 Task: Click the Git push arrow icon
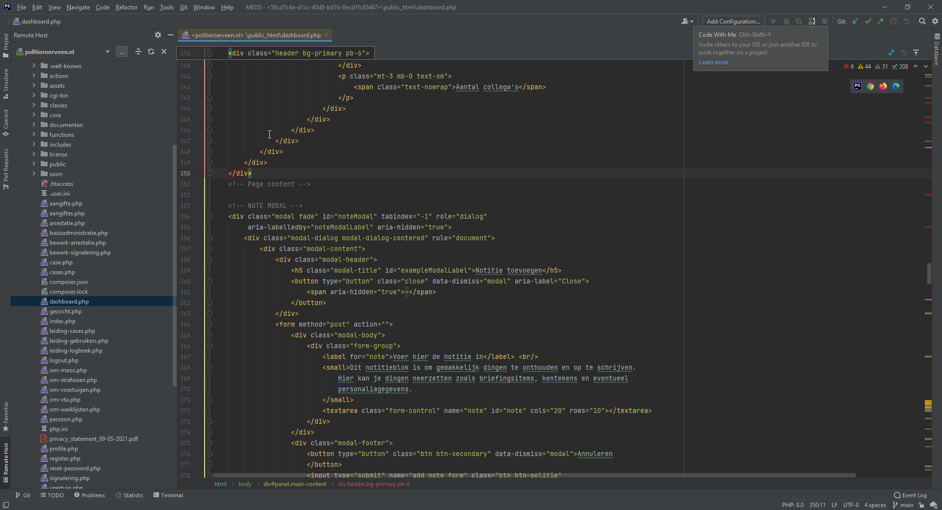coord(881,21)
